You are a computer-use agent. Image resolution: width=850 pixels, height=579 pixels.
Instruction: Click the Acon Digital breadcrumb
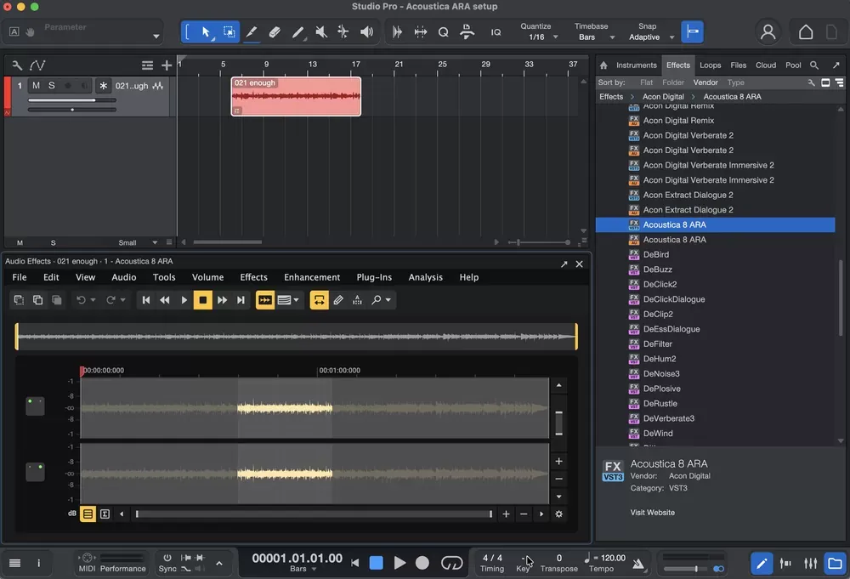(663, 97)
